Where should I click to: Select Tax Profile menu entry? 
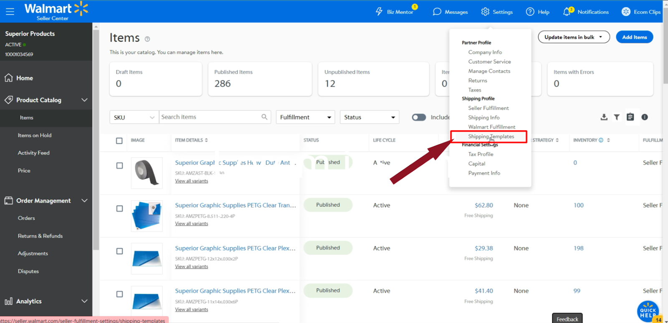point(481,154)
